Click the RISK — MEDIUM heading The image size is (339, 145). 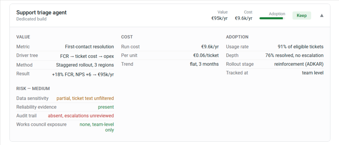[33, 88]
